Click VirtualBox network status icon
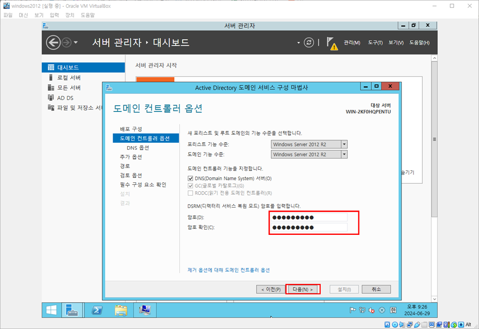Image resolution: width=479 pixels, height=329 pixels. pos(410,325)
